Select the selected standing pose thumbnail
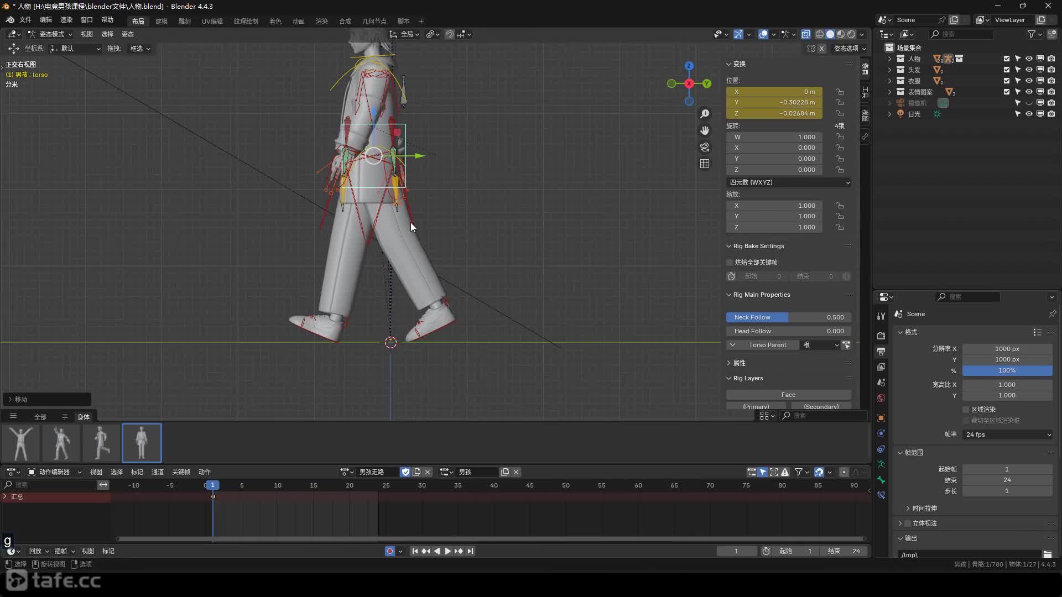1062x597 pixels. point(142,443)
